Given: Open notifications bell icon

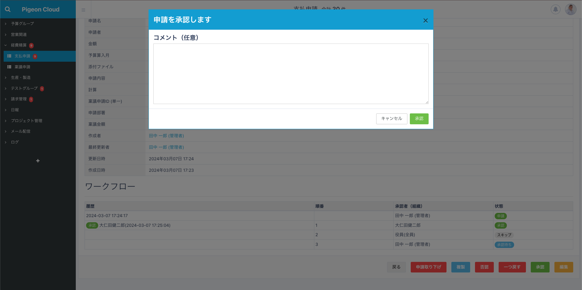Looking at the screenshot, I should 555,9.
